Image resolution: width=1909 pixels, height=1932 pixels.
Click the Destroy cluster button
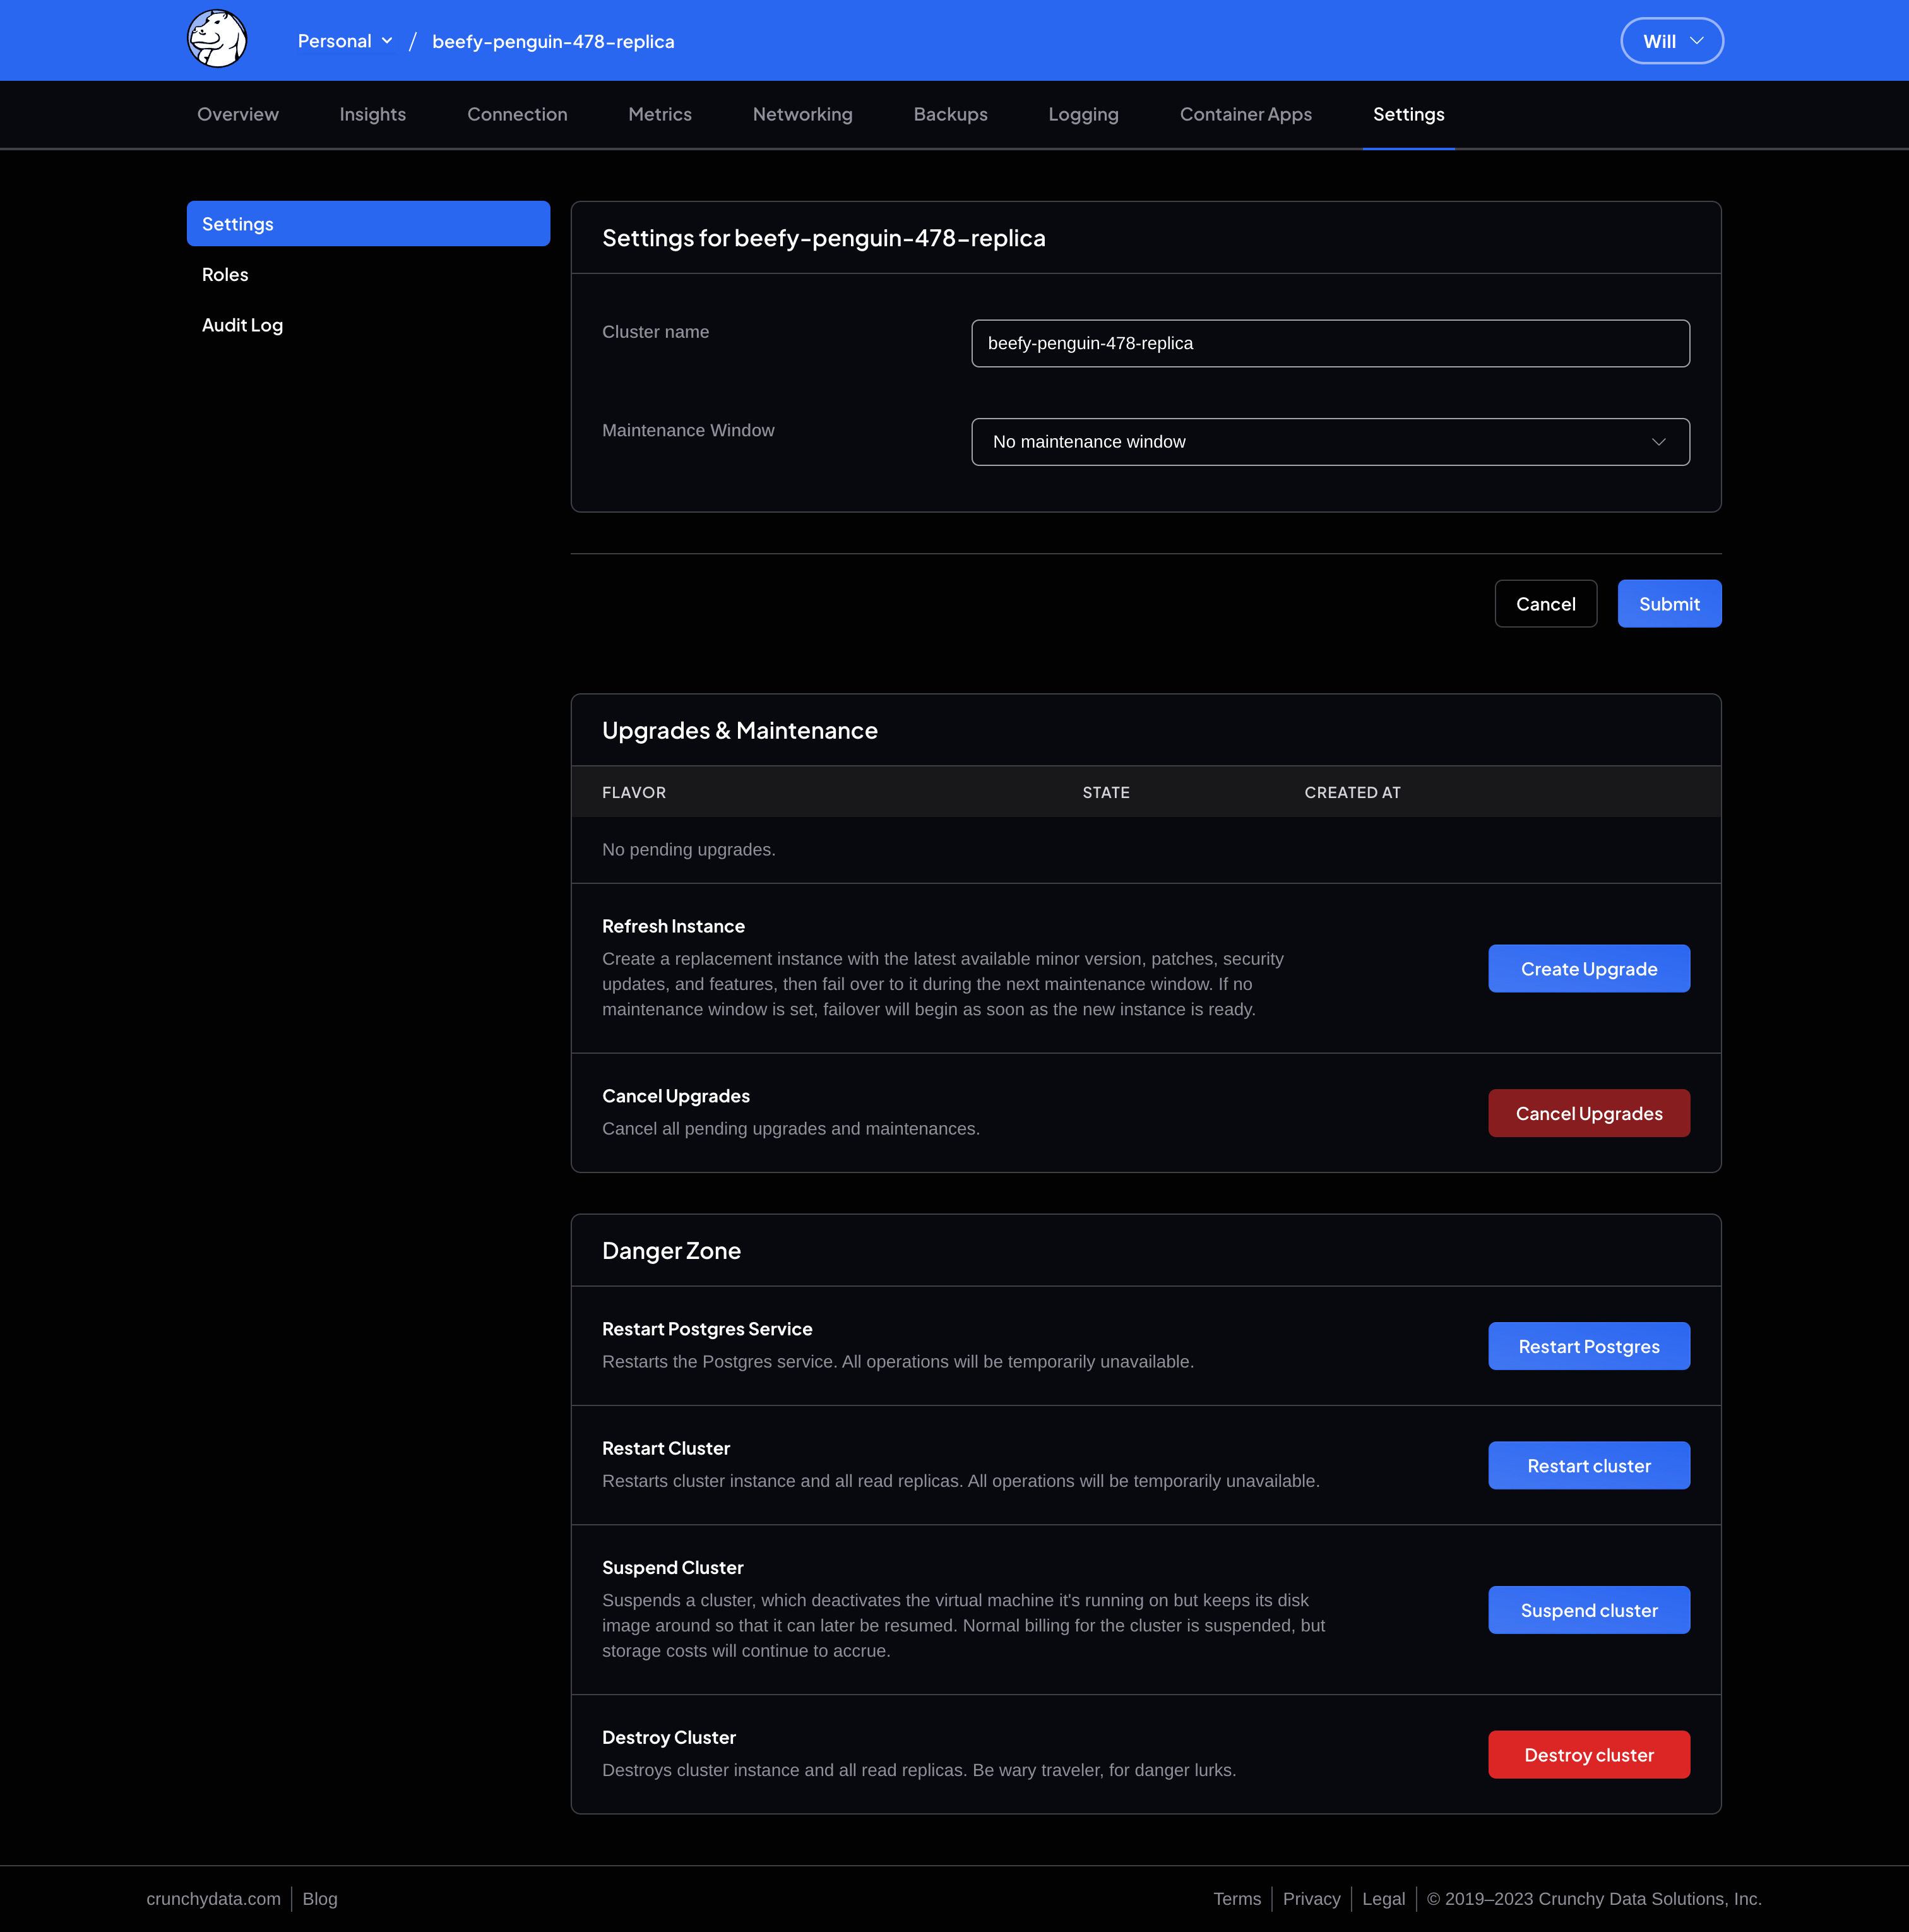point(1588,1755)
